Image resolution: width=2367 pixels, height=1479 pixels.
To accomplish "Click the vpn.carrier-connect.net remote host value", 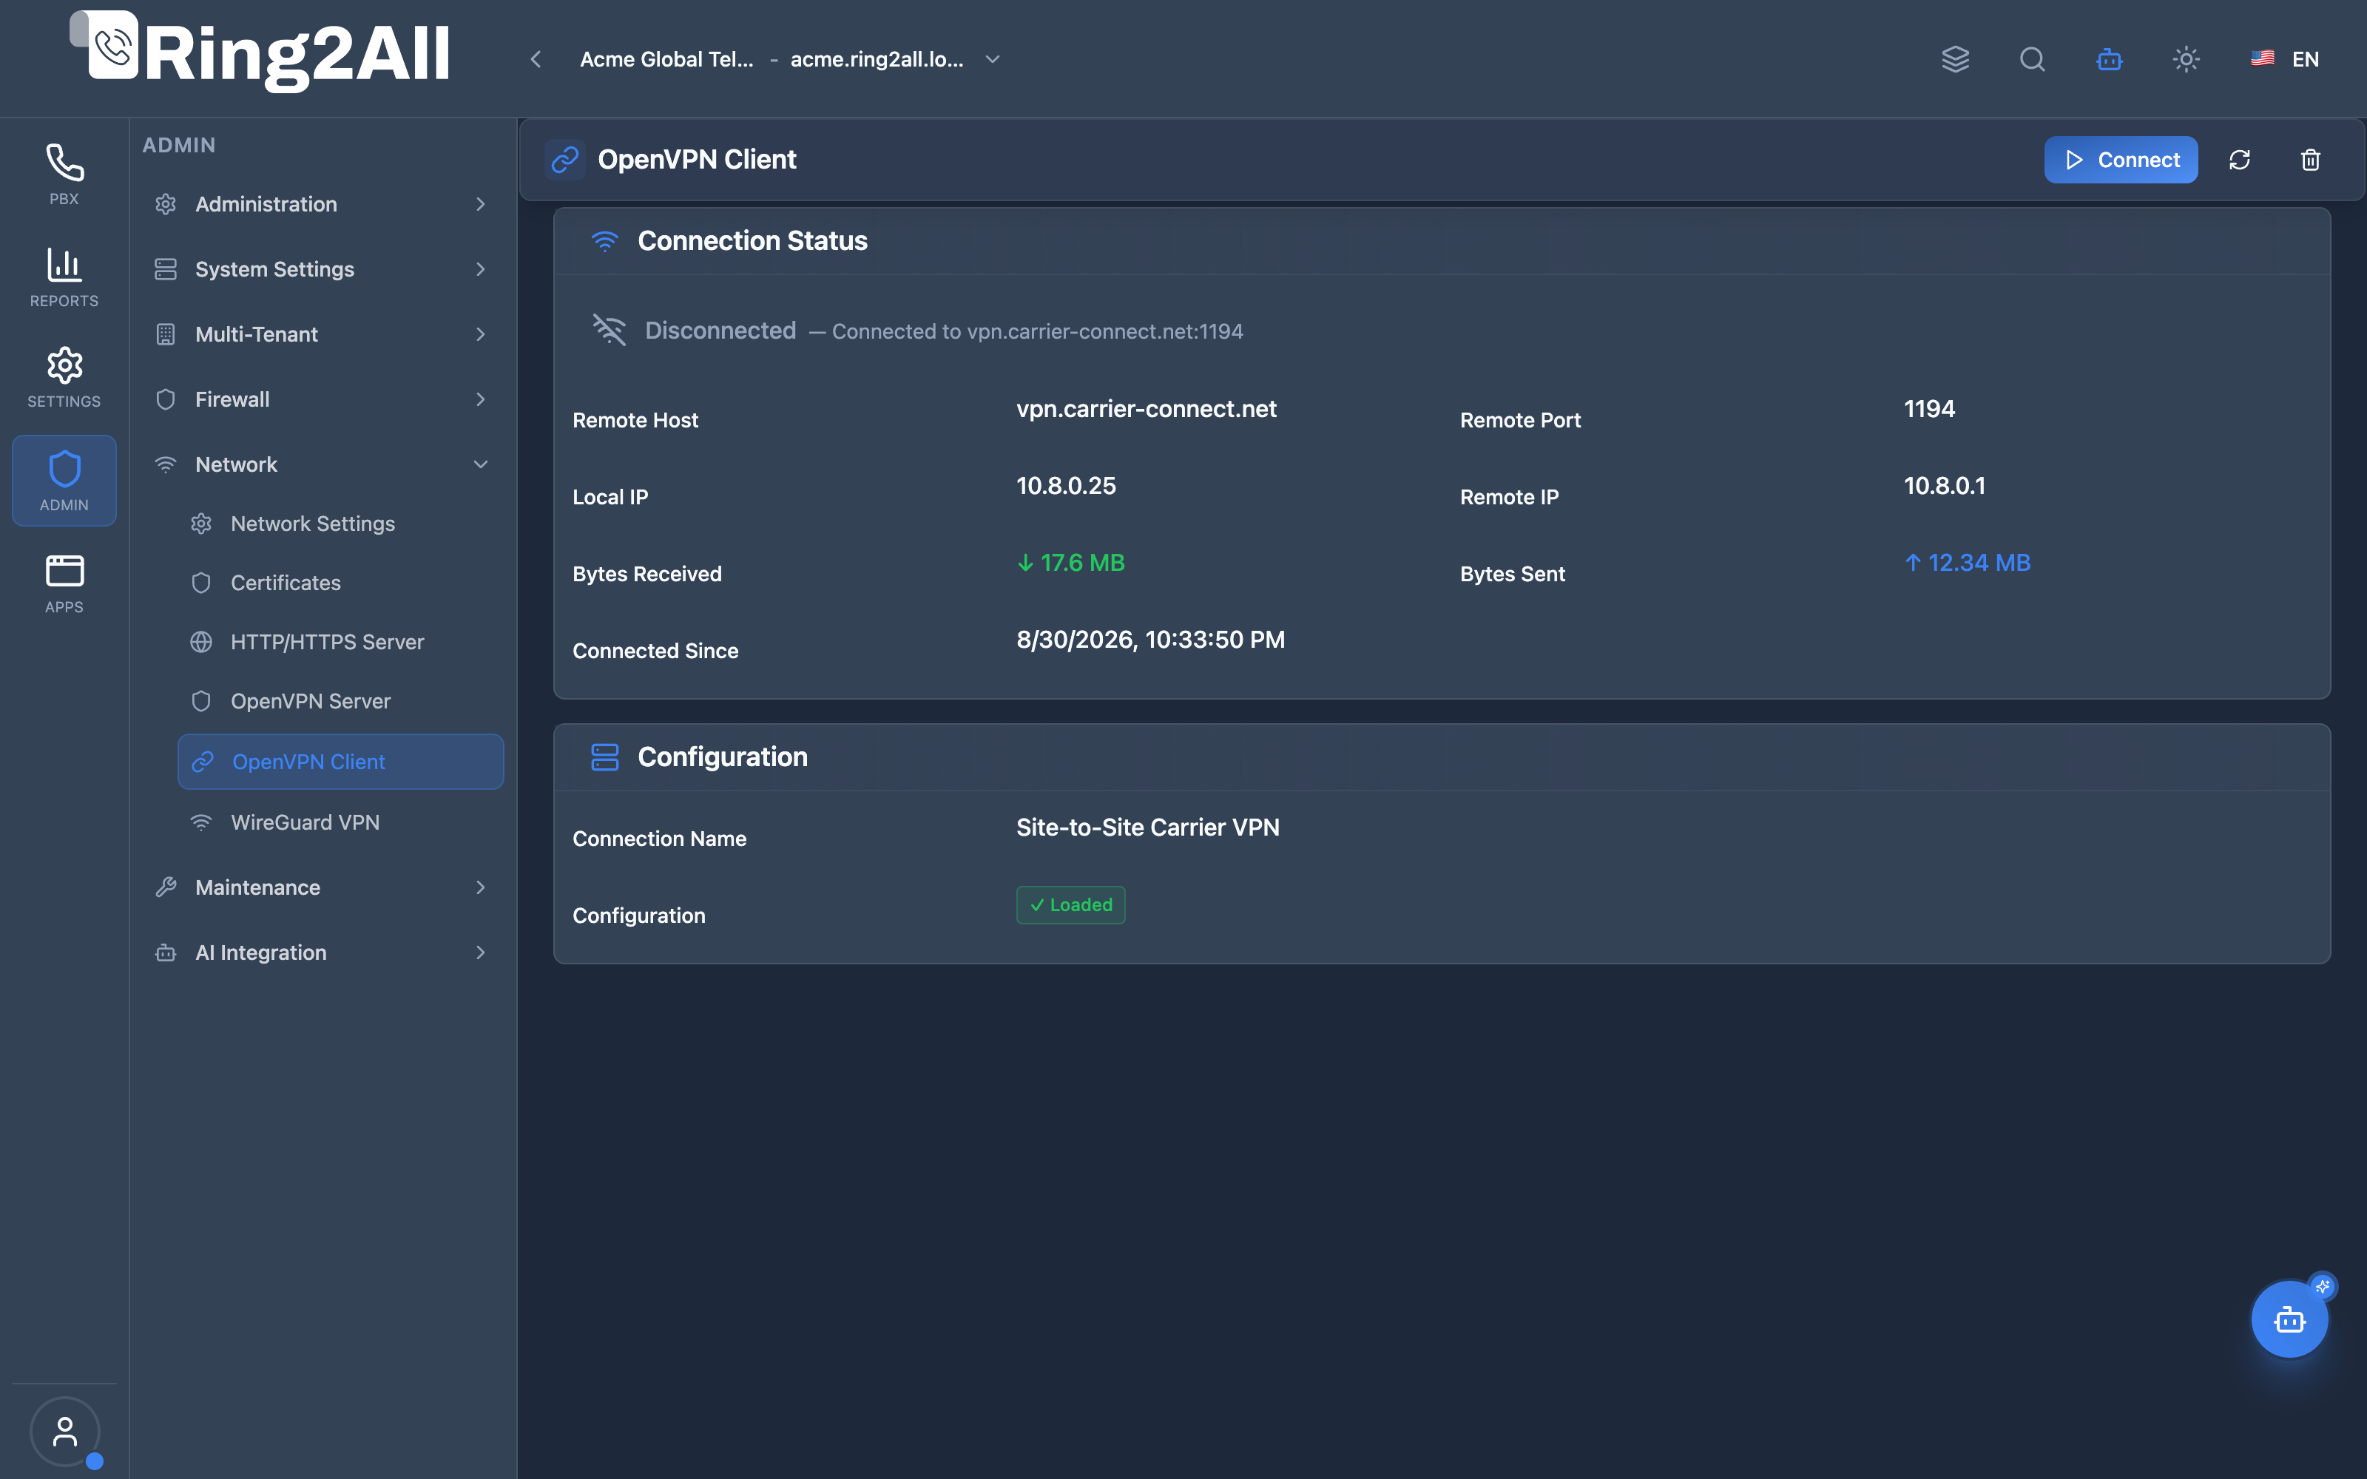I will [1145, 409].
